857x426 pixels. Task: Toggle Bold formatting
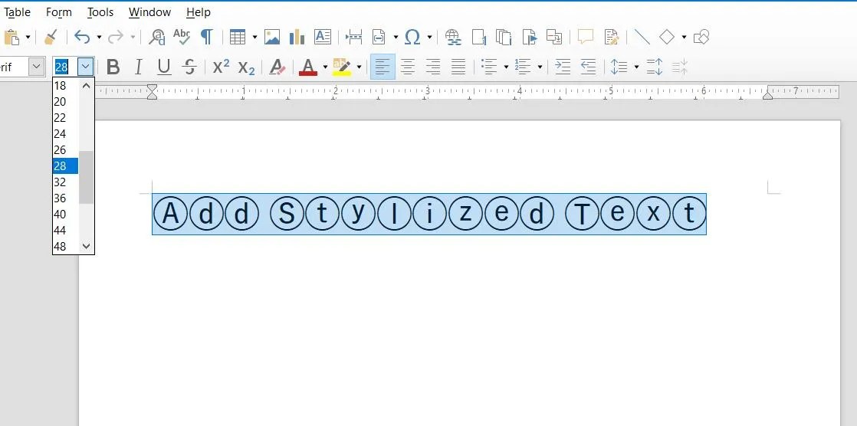pyautogui.click(x=113, y=67)
